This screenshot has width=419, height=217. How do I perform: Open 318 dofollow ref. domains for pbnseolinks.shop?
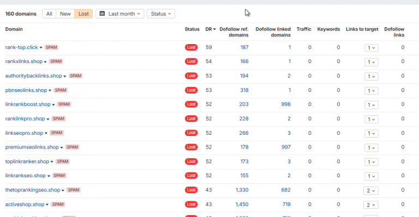tap(244, 90)
